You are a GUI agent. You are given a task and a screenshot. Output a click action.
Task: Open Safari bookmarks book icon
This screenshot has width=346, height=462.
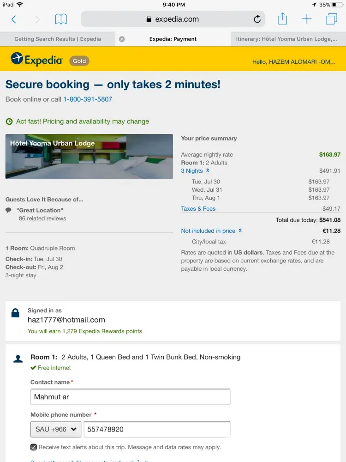[61, 19]
